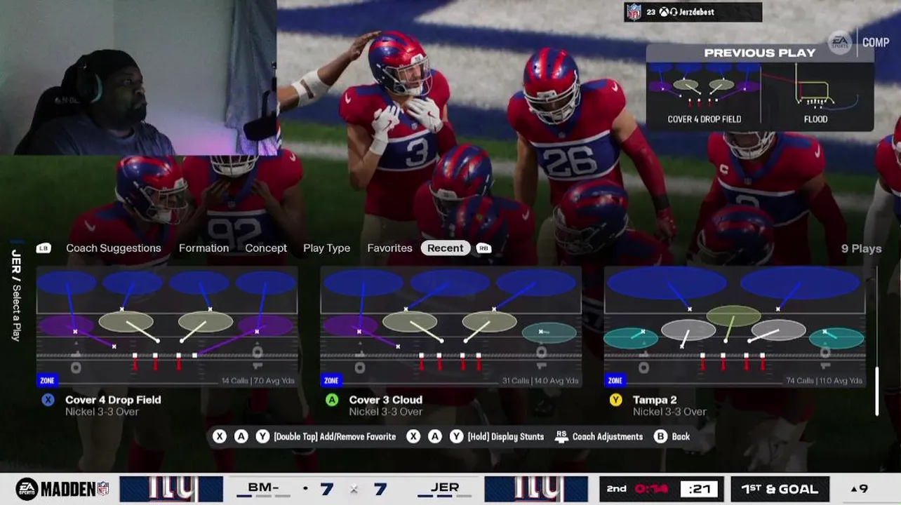Choose the green A icon beside Cover 3 Cloud
Image resolution: width=901 pixels, height=505 pixels.
click(x=332, y=400)
